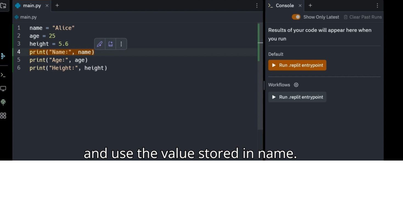Add a new tab next to Console
Viewport: 403px width, 223px height.
[x=310, y=5]
